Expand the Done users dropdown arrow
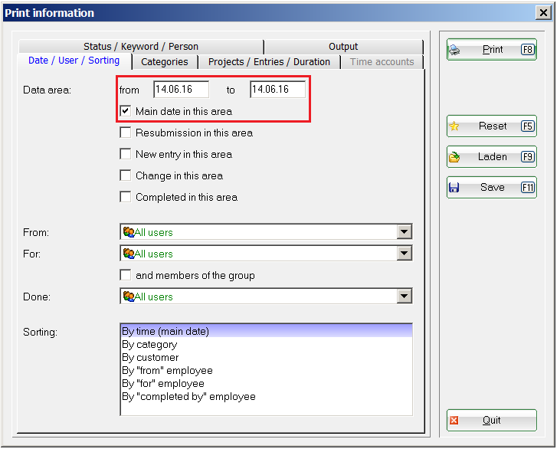 coord(404,297)
